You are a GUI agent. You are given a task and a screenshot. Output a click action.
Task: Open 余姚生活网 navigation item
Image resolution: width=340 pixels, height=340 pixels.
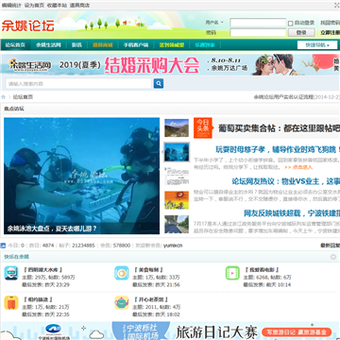48,44
